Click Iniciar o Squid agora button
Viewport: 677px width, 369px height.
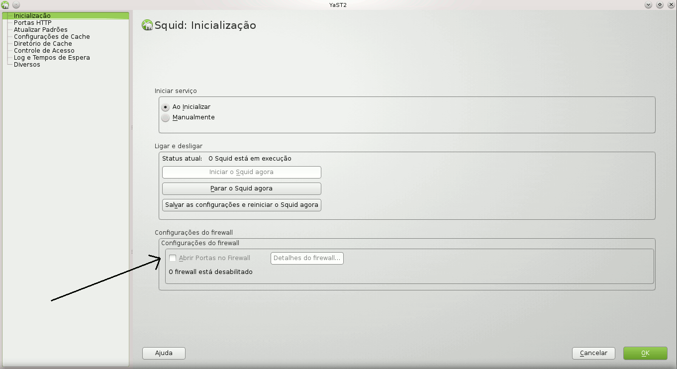241,172
